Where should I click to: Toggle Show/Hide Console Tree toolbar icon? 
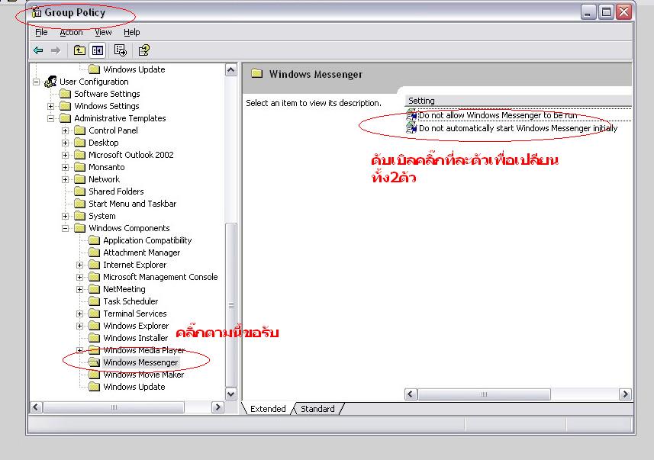(98, 50)
